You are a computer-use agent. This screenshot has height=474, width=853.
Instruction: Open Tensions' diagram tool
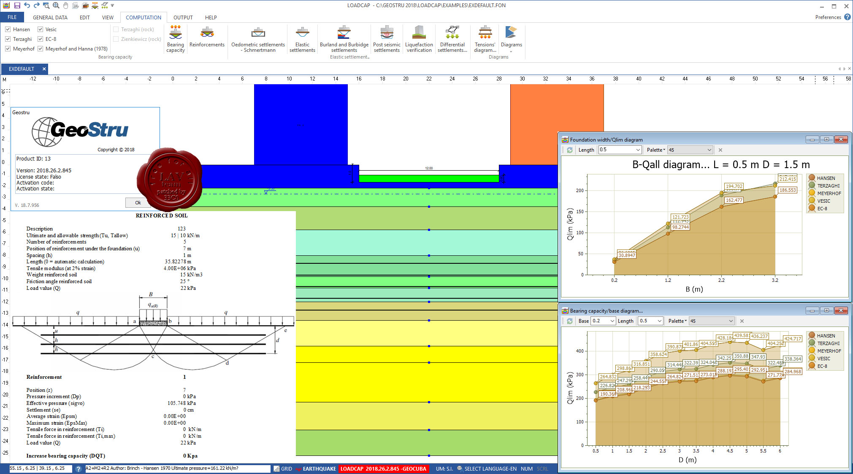click(485, 39)
